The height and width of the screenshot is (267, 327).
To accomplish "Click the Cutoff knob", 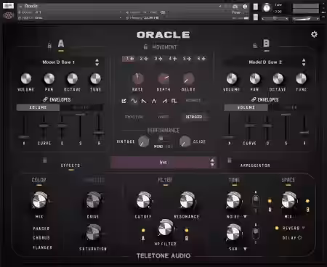I will (143, 201).
